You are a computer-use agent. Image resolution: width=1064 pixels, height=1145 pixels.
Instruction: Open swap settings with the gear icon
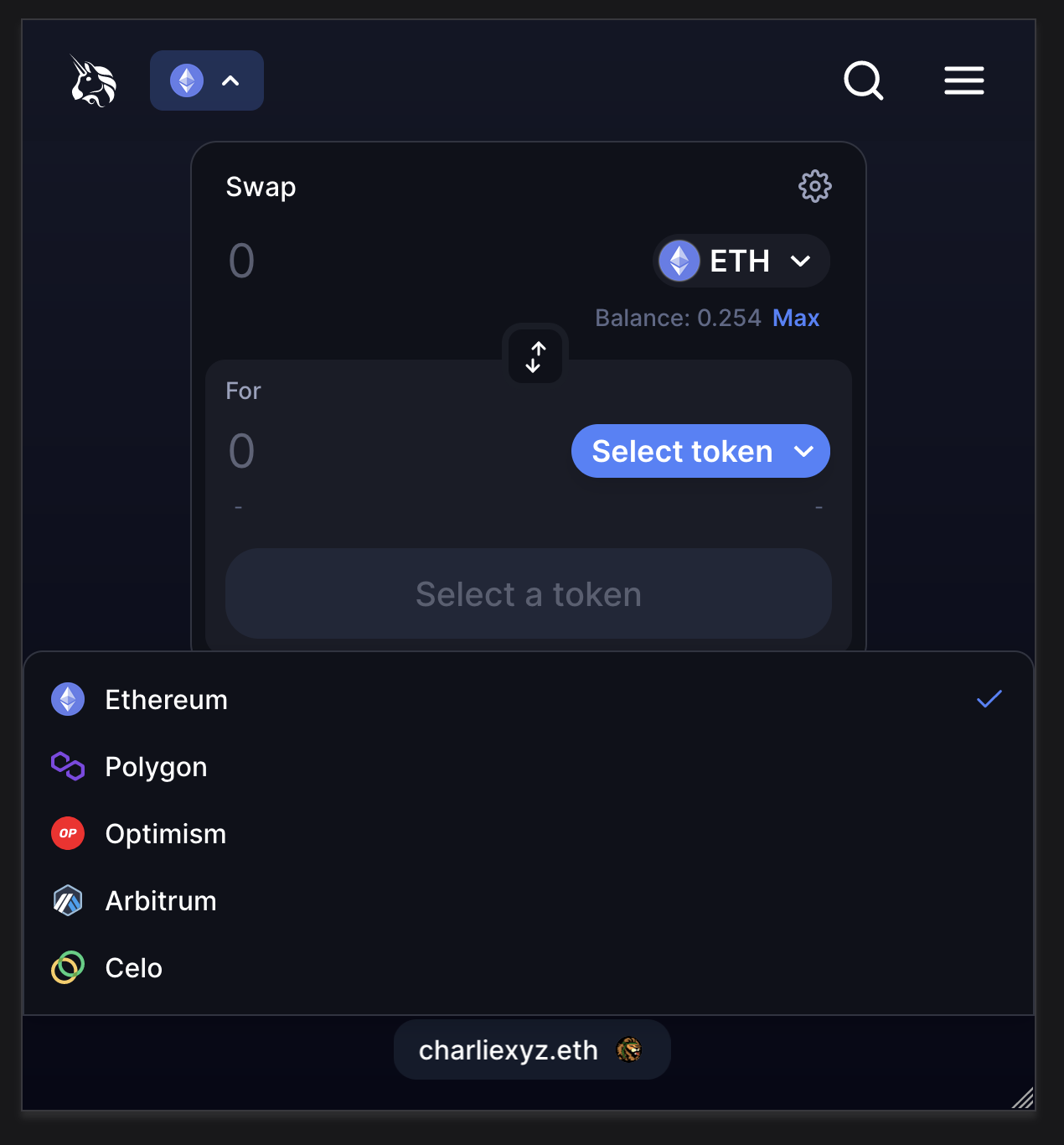814,186
